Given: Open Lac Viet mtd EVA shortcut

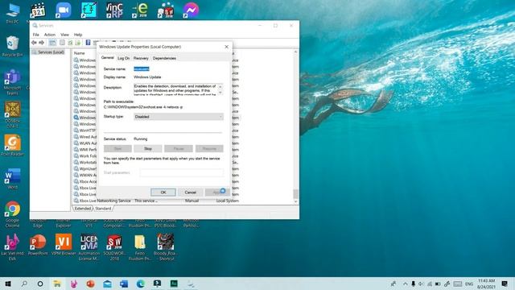Looking at the screenshot, I should pos(13,247).
